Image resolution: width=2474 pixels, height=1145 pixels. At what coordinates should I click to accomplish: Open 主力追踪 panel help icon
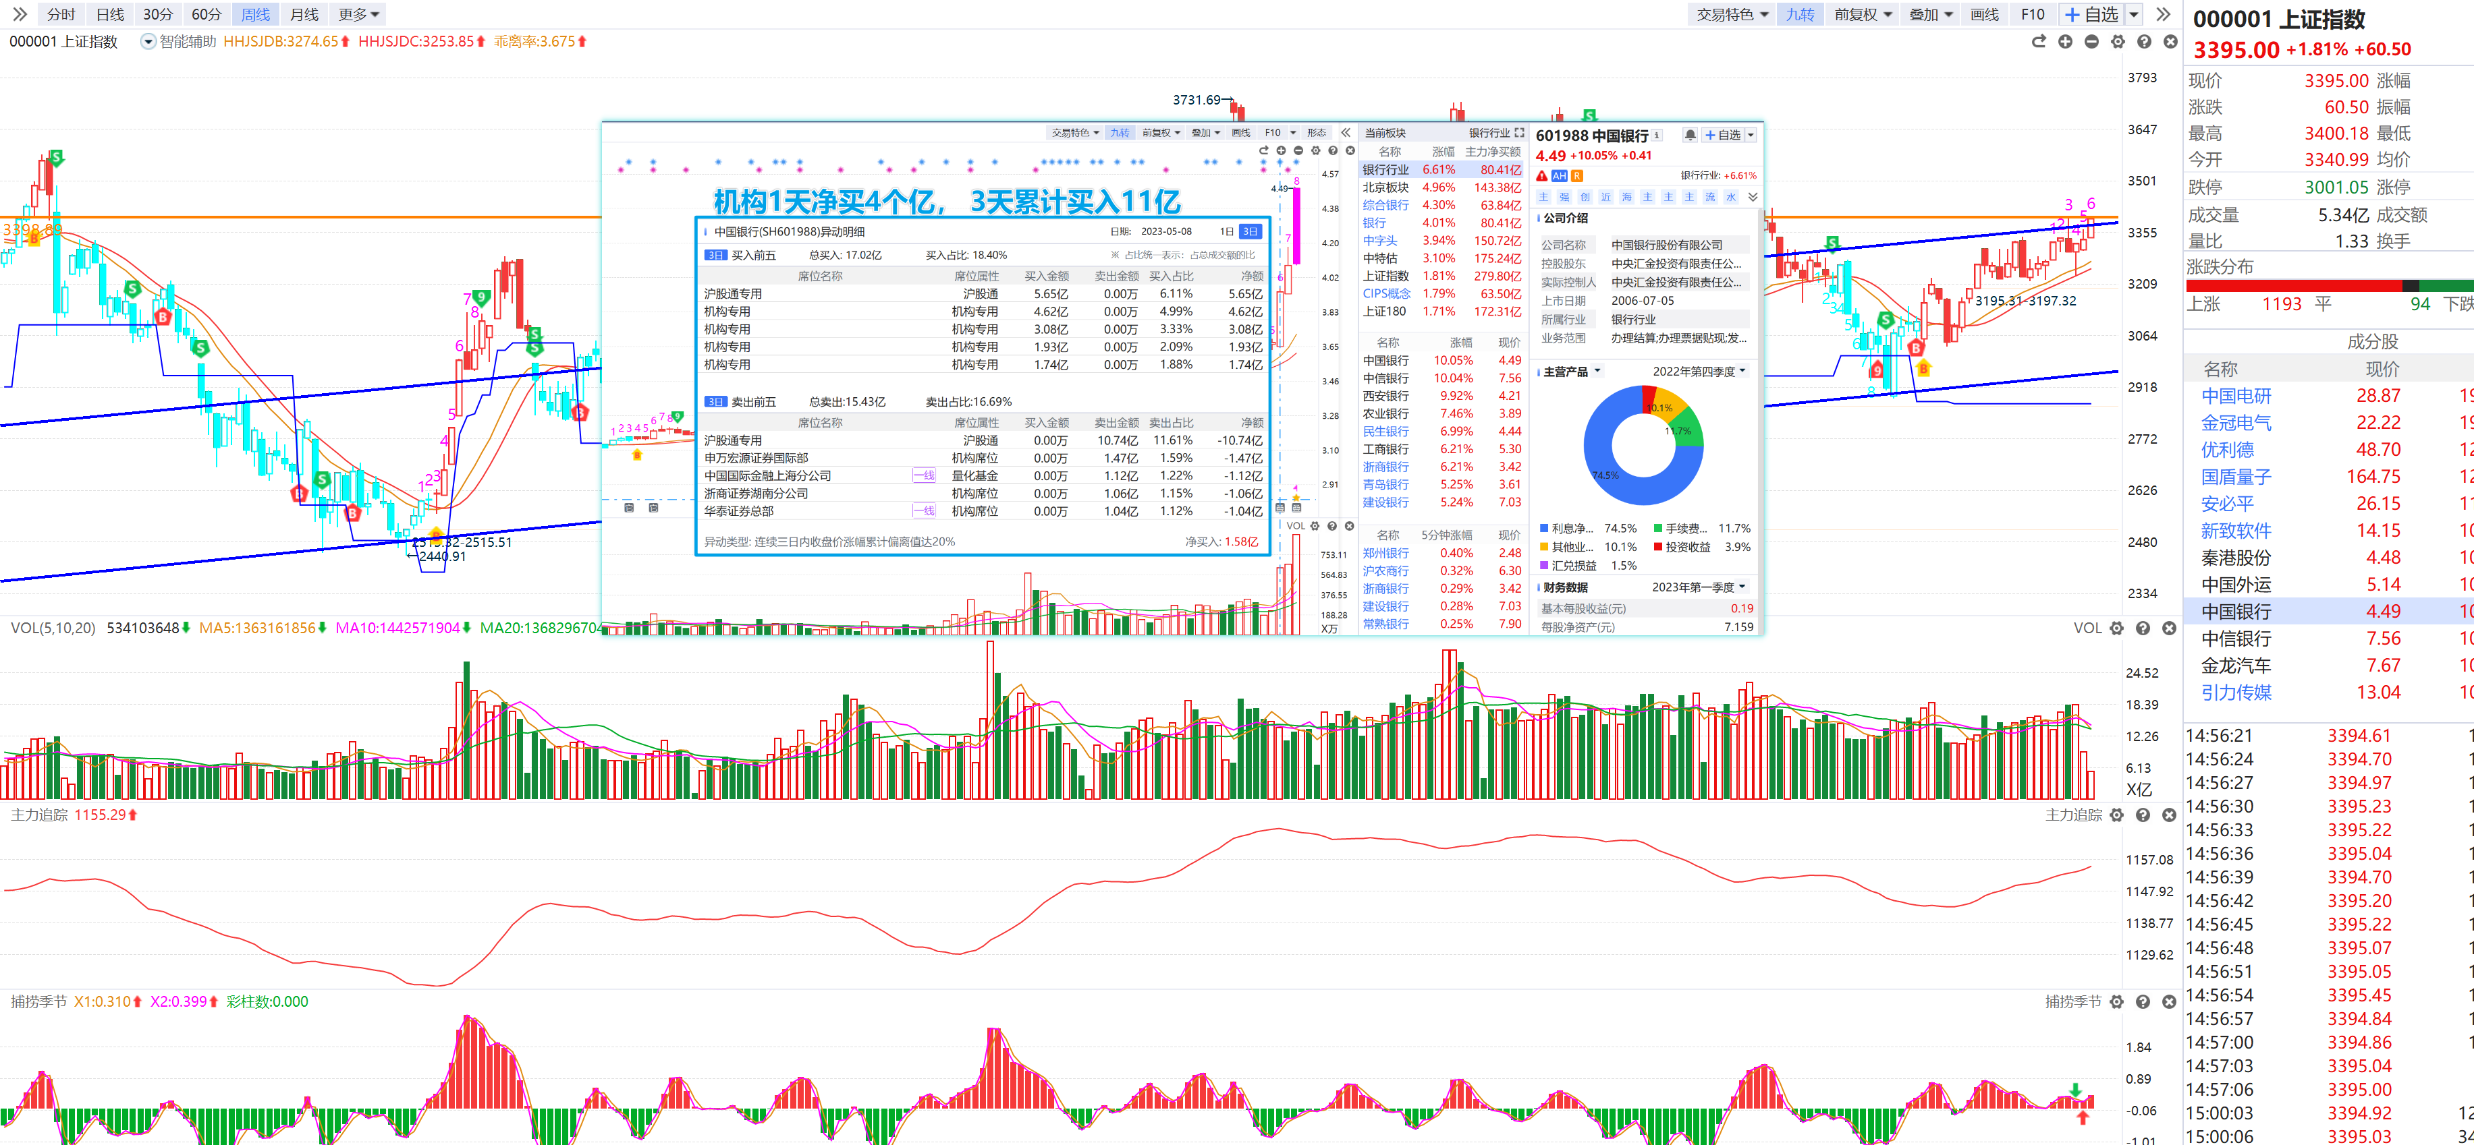coord(2143,815)
